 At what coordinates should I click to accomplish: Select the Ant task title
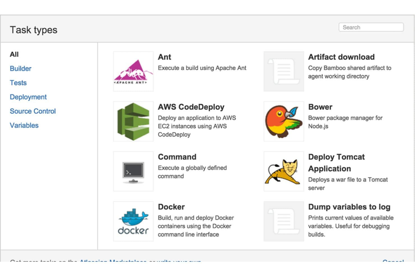(165, 57)
